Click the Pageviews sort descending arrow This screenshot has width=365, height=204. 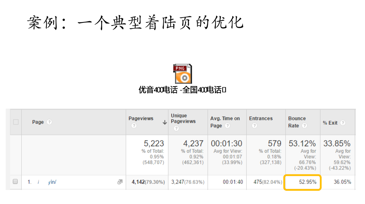click(x=164, y=122)
